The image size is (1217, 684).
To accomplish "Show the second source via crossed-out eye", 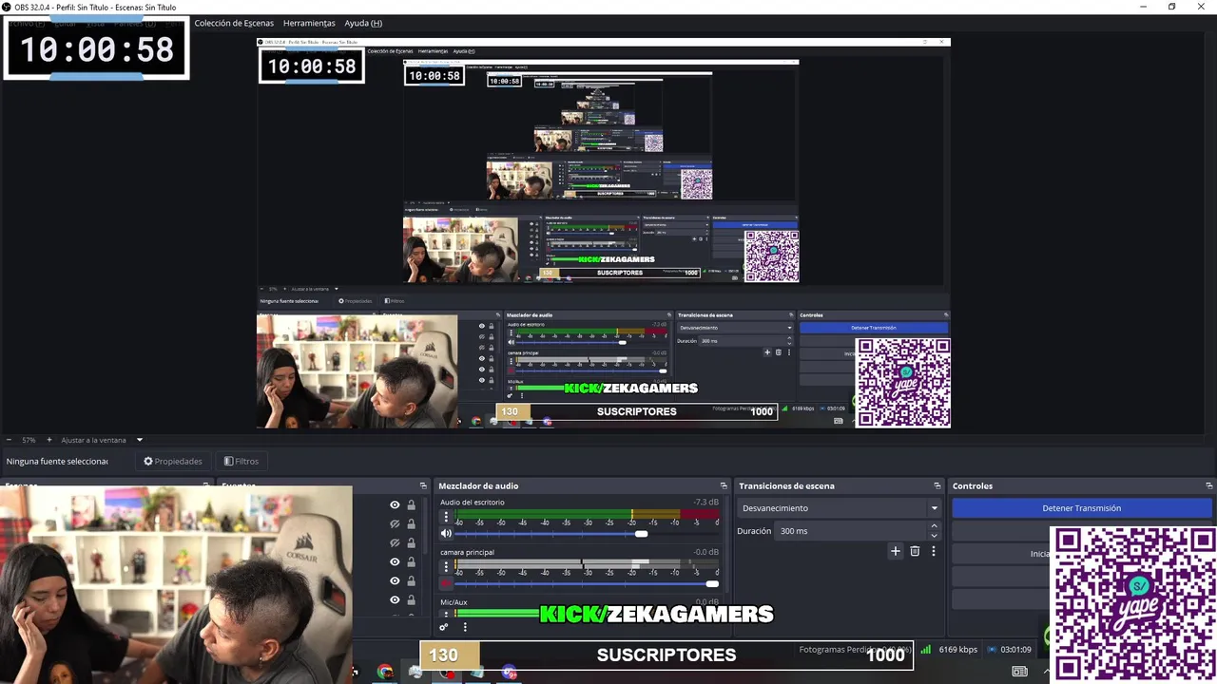I will point(395,524).
